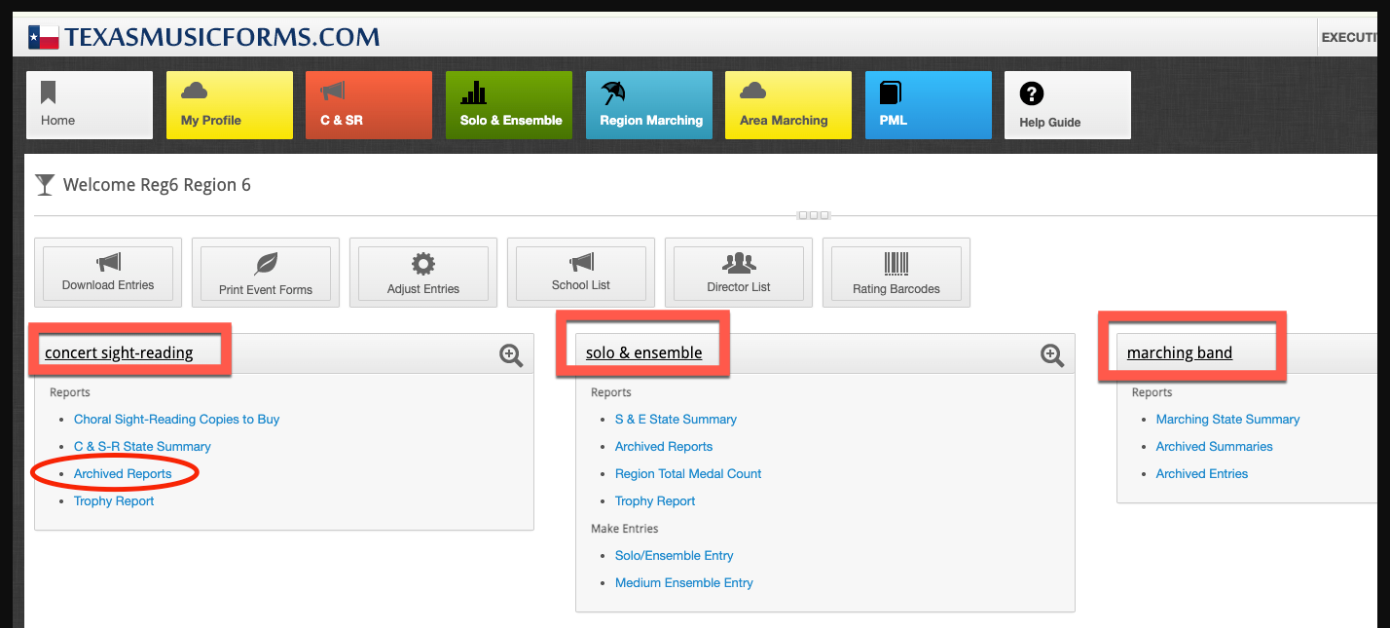Open Archived Reports under solo & ensemble
Image resolution: width=1390 pixels, height=628 pixels.
click(664, 447)
